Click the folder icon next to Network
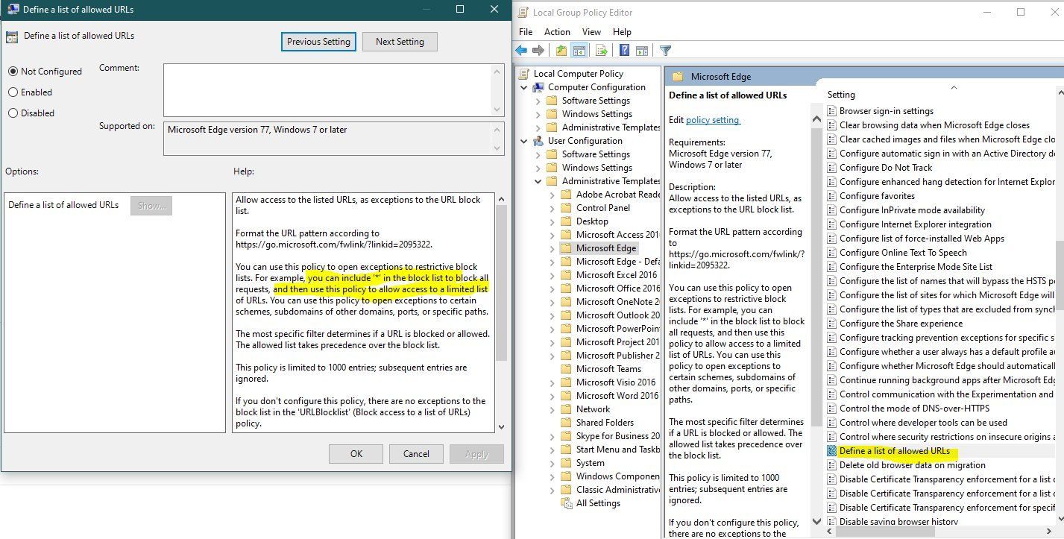This screenshot has height=539, width=1064. point(566,409)
